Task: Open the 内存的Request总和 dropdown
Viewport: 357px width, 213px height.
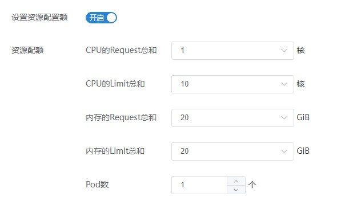Action: (232, 118)
